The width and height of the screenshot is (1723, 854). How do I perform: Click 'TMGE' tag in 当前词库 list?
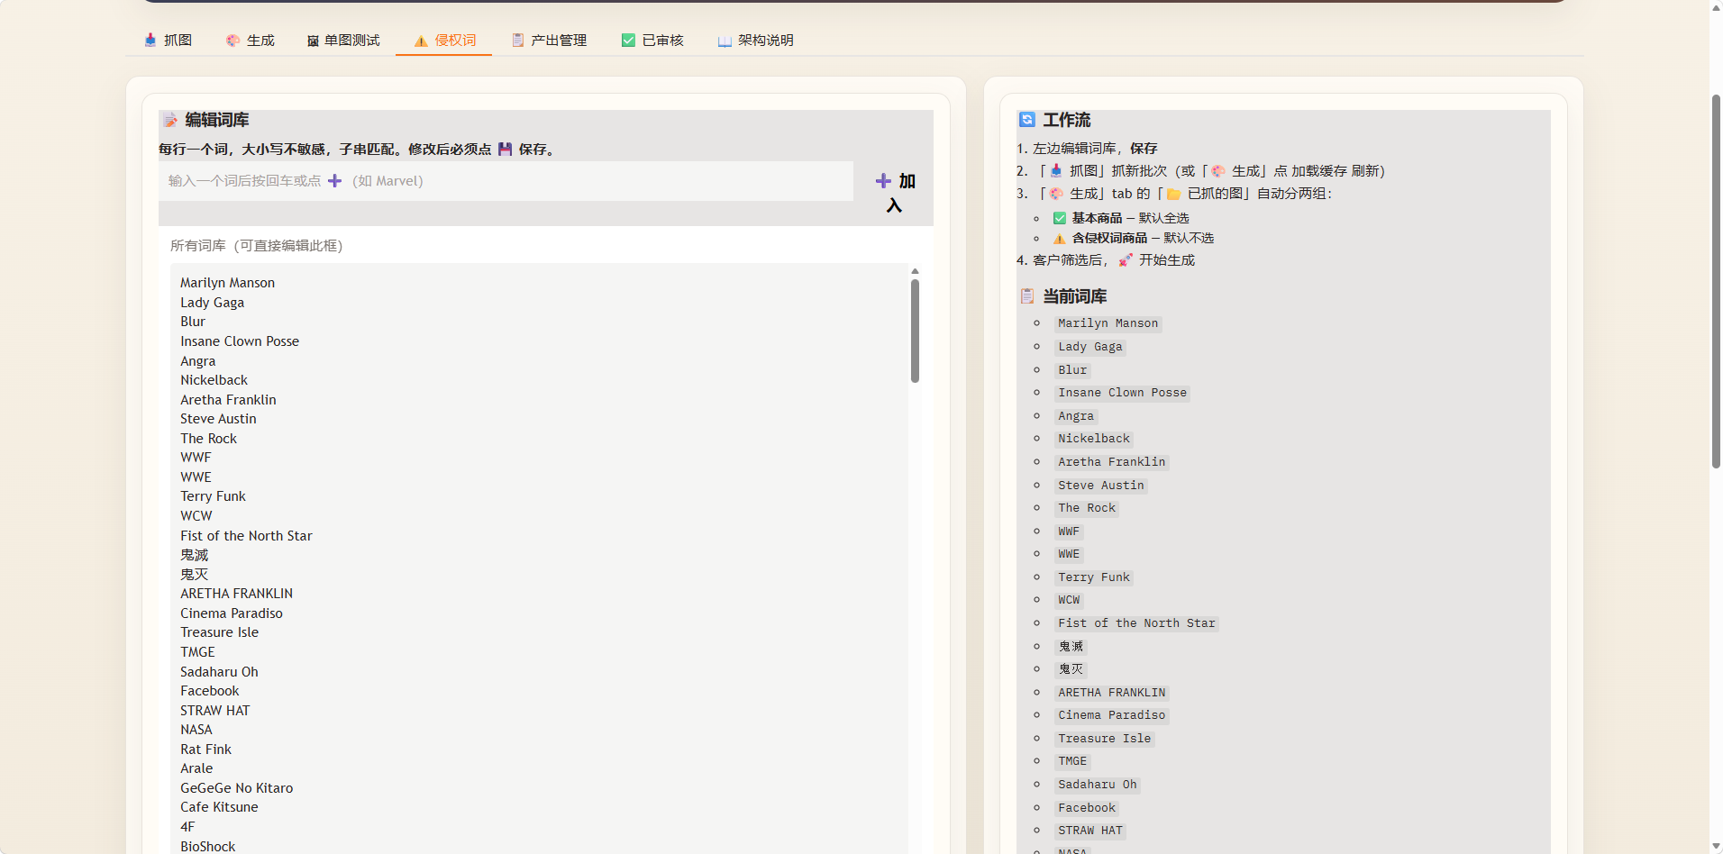[1072, 761]
